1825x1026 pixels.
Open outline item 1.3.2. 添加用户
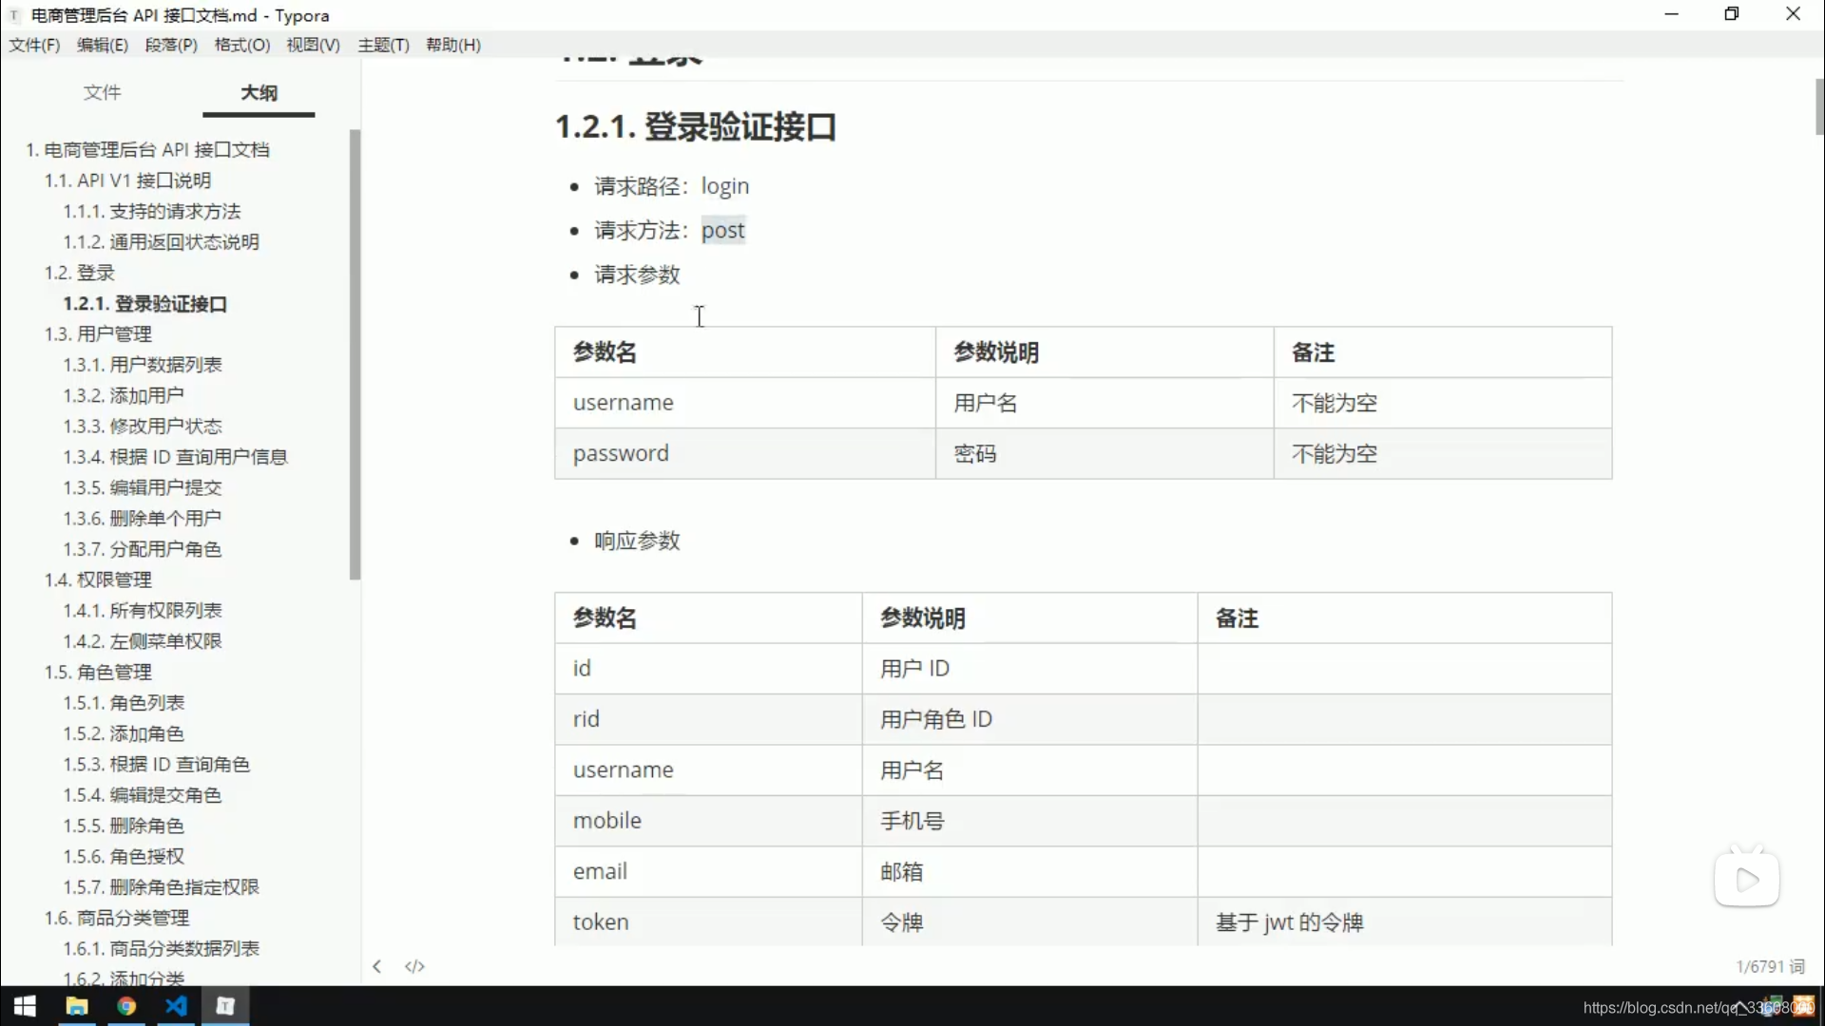tap(124, 395)
